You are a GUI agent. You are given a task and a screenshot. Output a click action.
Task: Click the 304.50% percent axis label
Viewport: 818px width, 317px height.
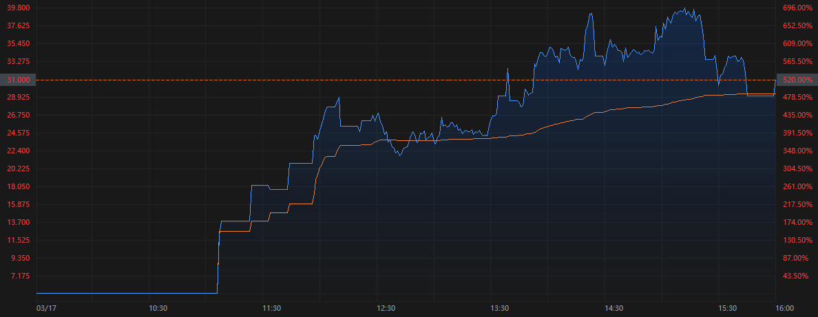coord(796,169)
